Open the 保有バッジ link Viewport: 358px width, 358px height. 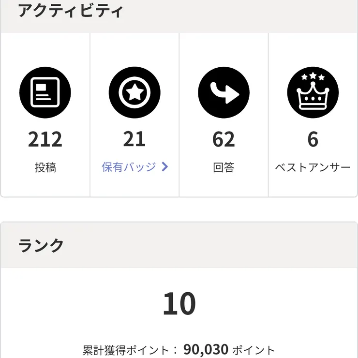click(129, 167)
